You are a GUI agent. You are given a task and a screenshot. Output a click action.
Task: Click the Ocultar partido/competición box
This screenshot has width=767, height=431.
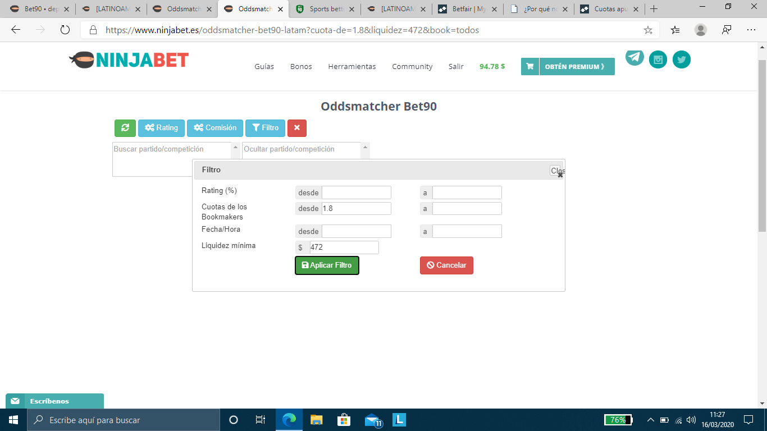[302, 150]
